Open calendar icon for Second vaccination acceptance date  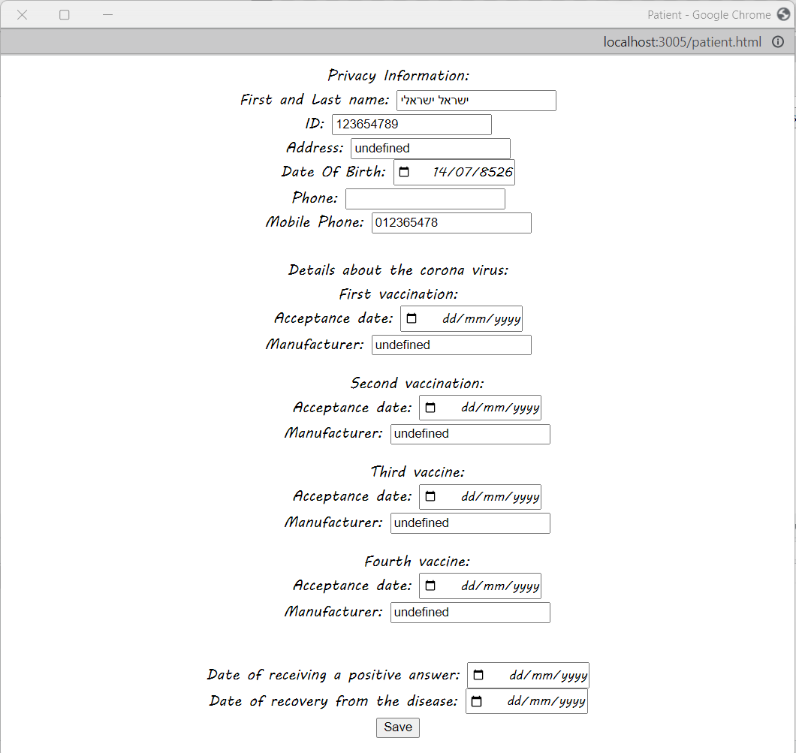pos(430,408)
